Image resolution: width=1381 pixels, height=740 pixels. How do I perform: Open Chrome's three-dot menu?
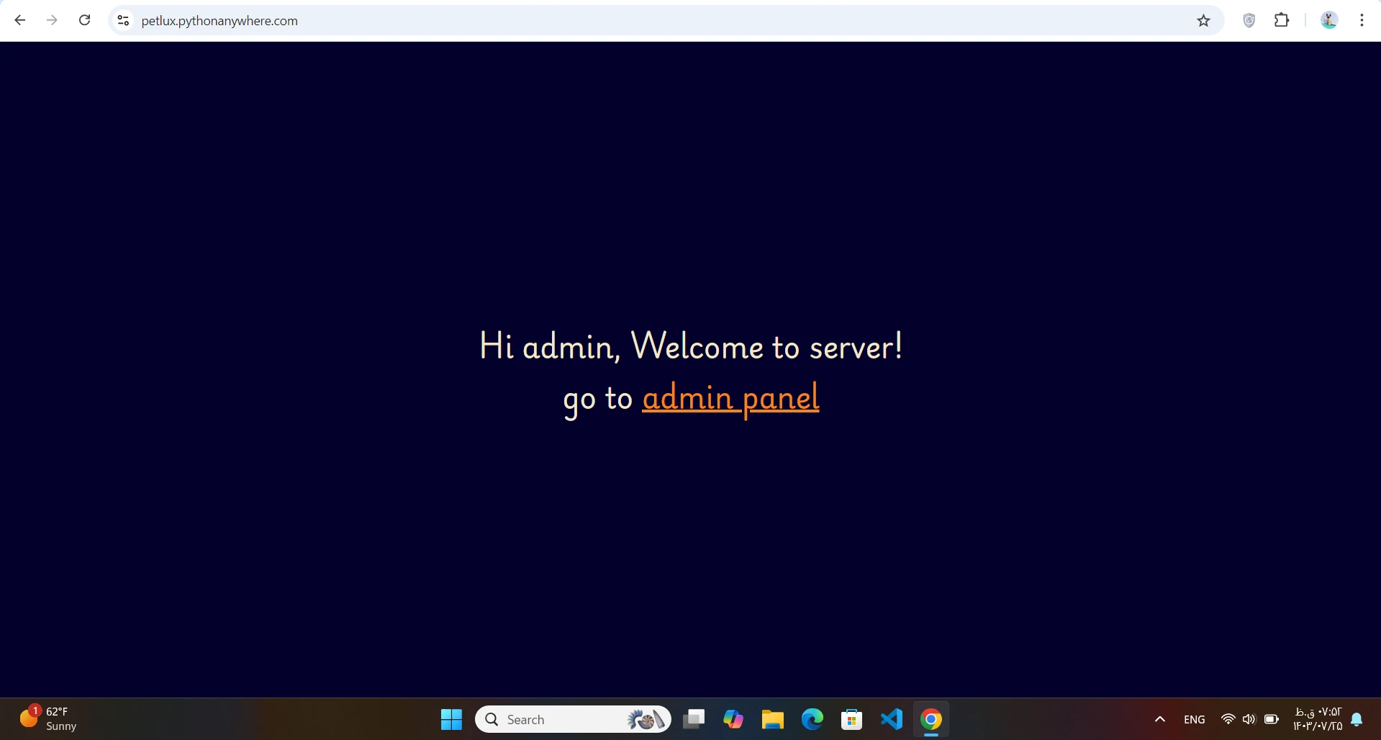1362,20
